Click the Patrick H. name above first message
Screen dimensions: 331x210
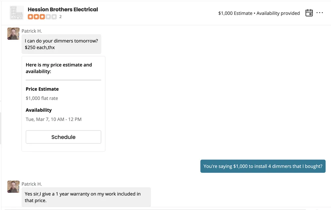click(32, 31)
